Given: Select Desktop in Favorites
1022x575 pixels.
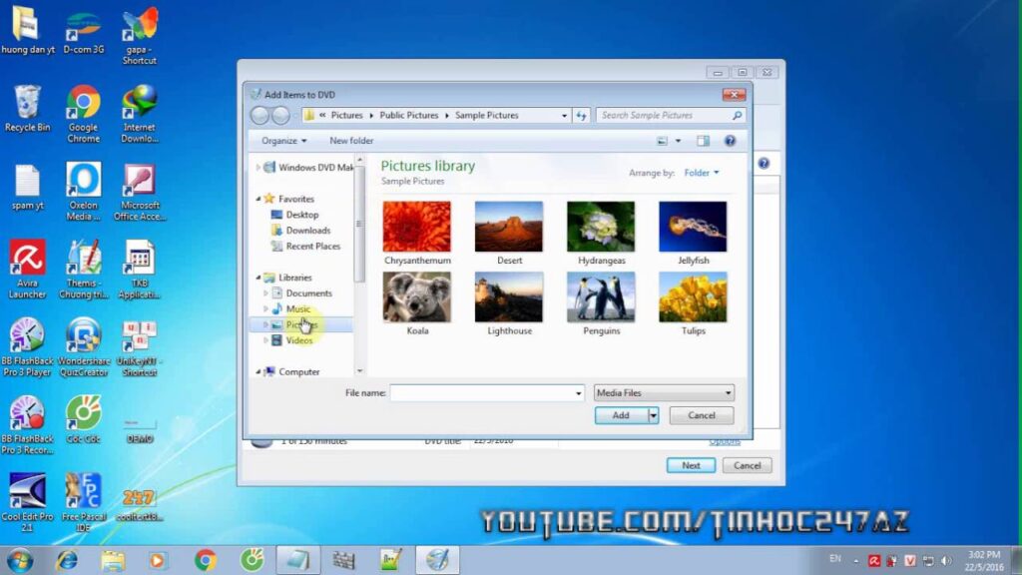Looking at the screenshot, I should [301, 215].
